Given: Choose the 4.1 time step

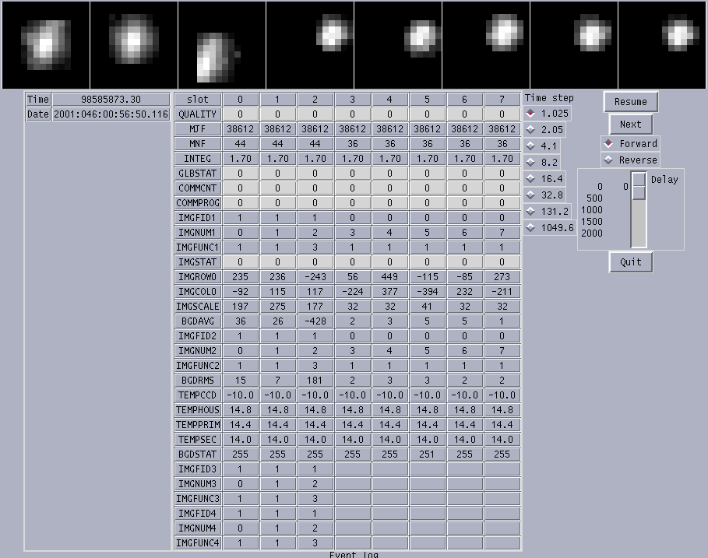Looking at the screenshot, I should pos(542,146).
